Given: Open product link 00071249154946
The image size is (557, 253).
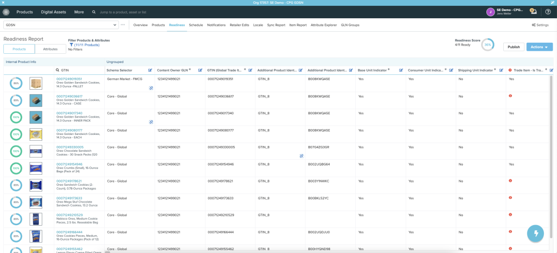Looking at the screenshot, I should pyautogui.click(x=69, y=164).
